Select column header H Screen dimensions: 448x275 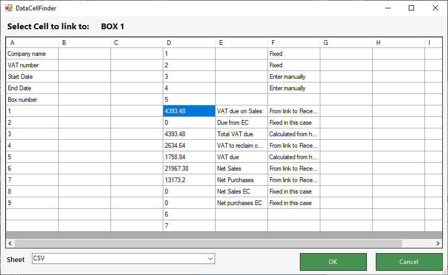click(x=399, y=43)
